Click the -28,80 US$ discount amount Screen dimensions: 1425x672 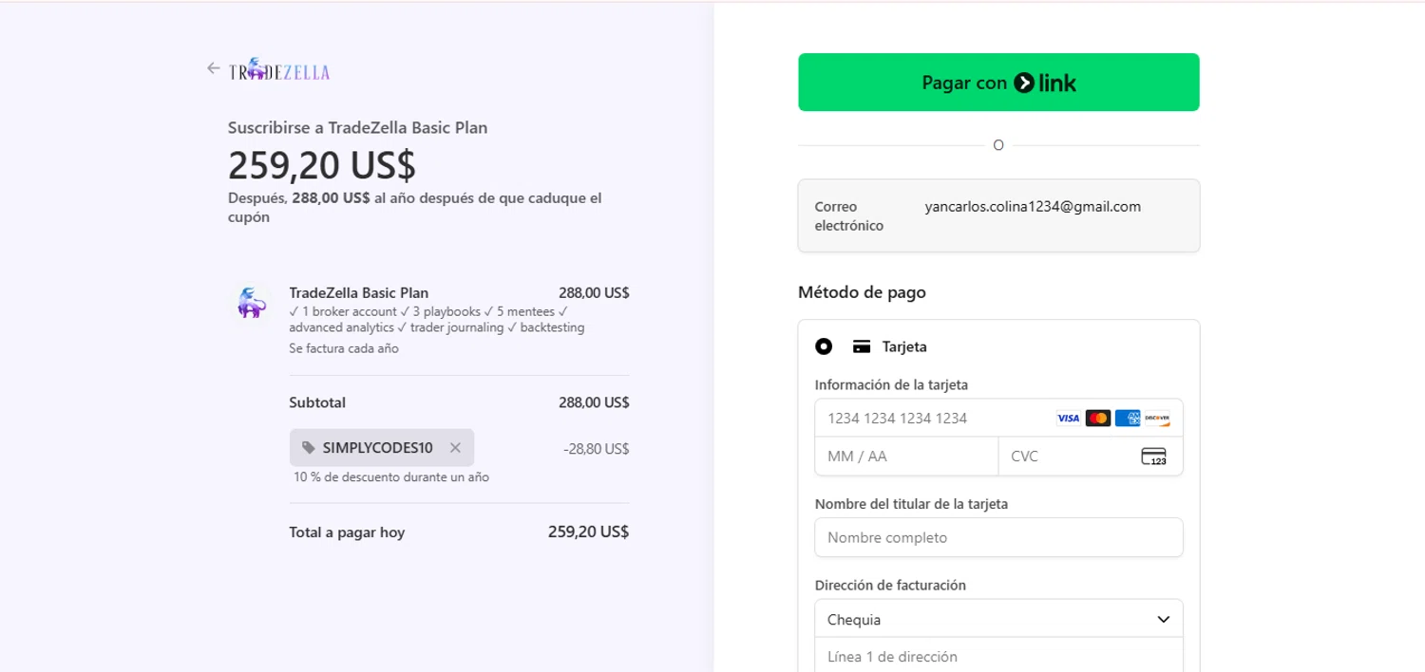(596, 448)
